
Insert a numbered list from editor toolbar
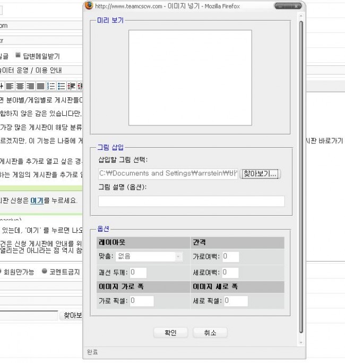(x=51, y=86)
